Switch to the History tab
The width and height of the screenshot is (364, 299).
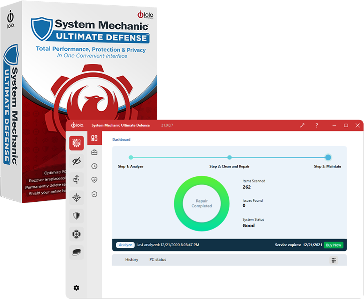tap(132, 259)
